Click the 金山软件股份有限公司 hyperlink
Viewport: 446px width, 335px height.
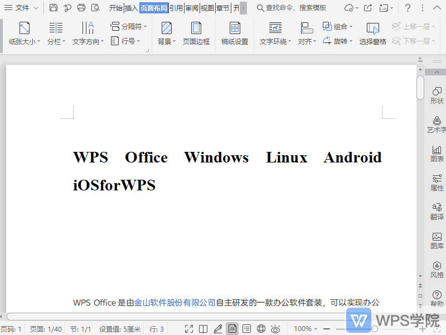point(174,303)
